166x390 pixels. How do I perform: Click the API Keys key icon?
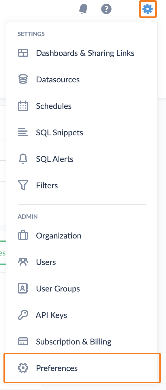[x=23, y=315]
